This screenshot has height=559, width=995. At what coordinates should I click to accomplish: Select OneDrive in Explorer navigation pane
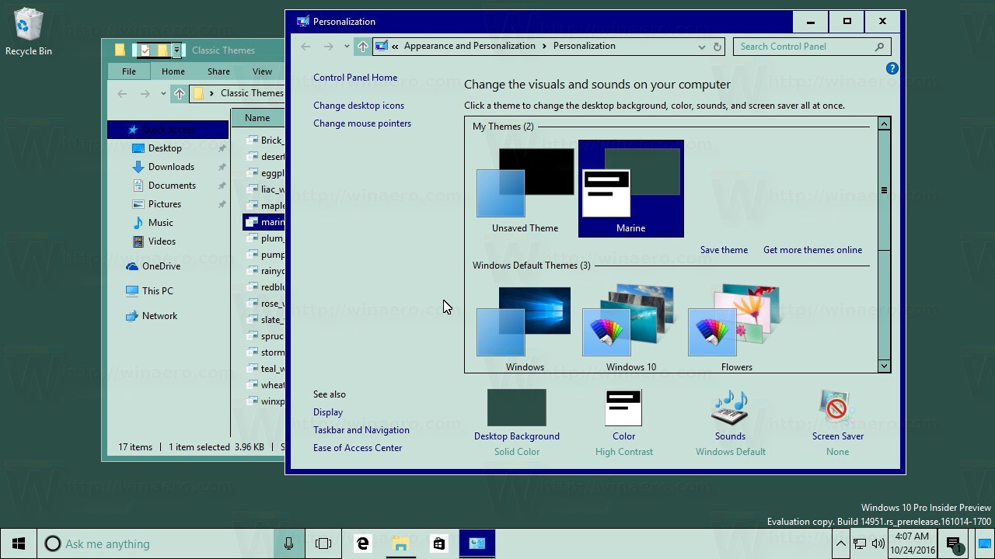pyautogui.click(x=161, y=266)
